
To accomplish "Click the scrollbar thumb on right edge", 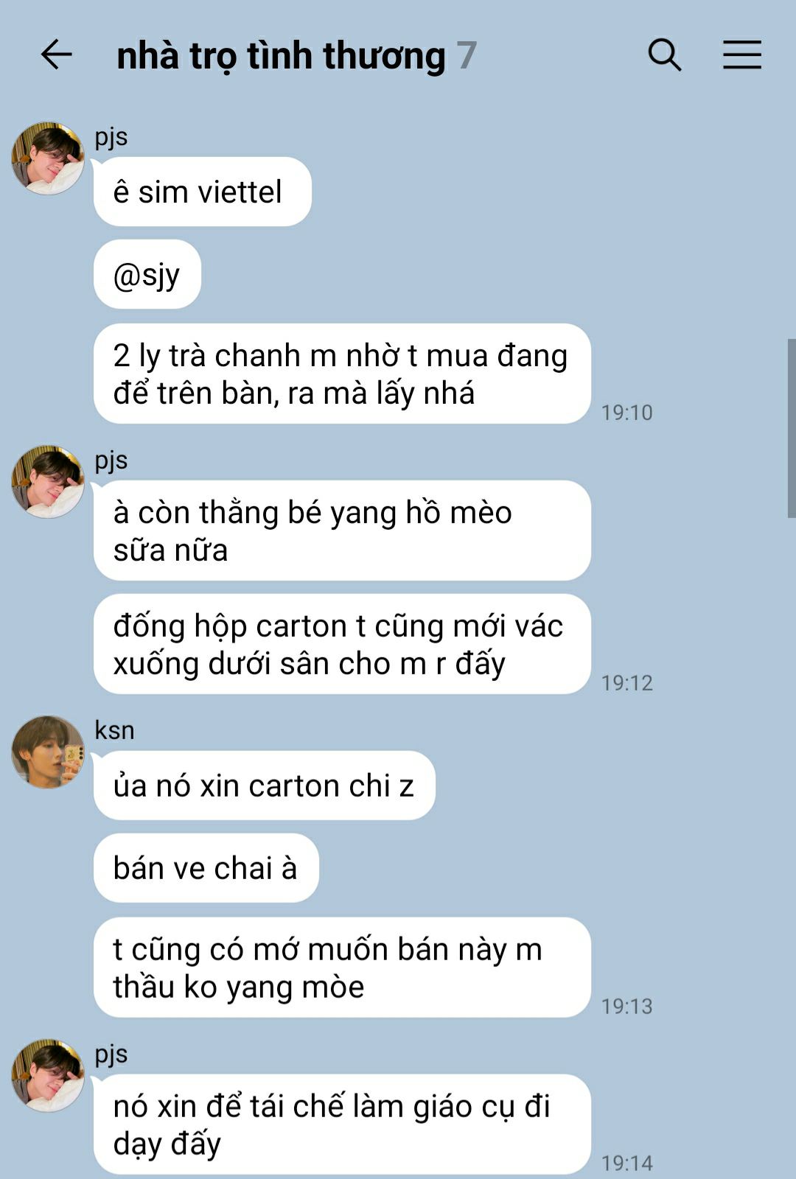I will [x=792, y=428].
